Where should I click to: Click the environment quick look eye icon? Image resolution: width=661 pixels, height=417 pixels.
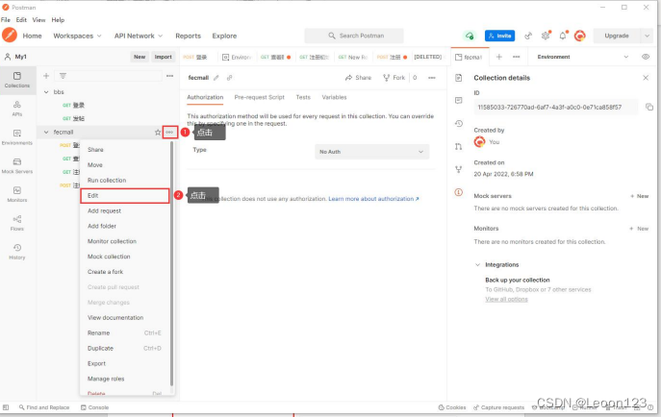coord(646,57)
